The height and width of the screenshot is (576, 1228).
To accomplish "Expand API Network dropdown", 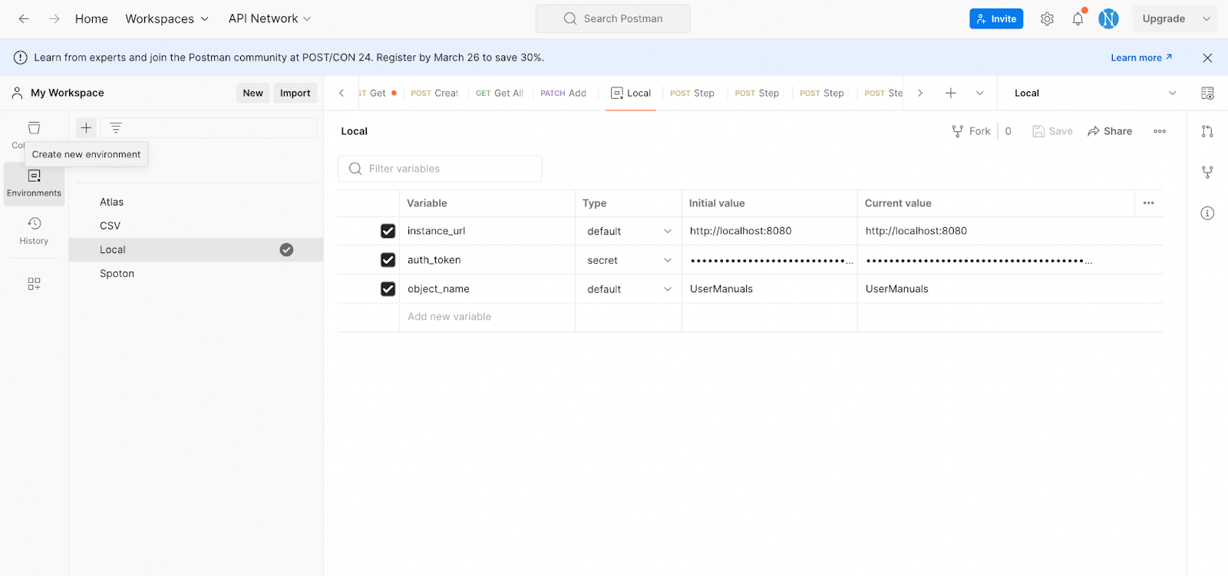I will [x=269, y=18].
